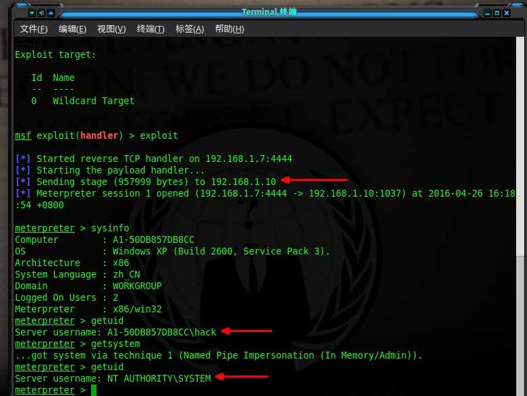Click the 'sysinfo' command text
527x396 pixels.
pos(110,228)
